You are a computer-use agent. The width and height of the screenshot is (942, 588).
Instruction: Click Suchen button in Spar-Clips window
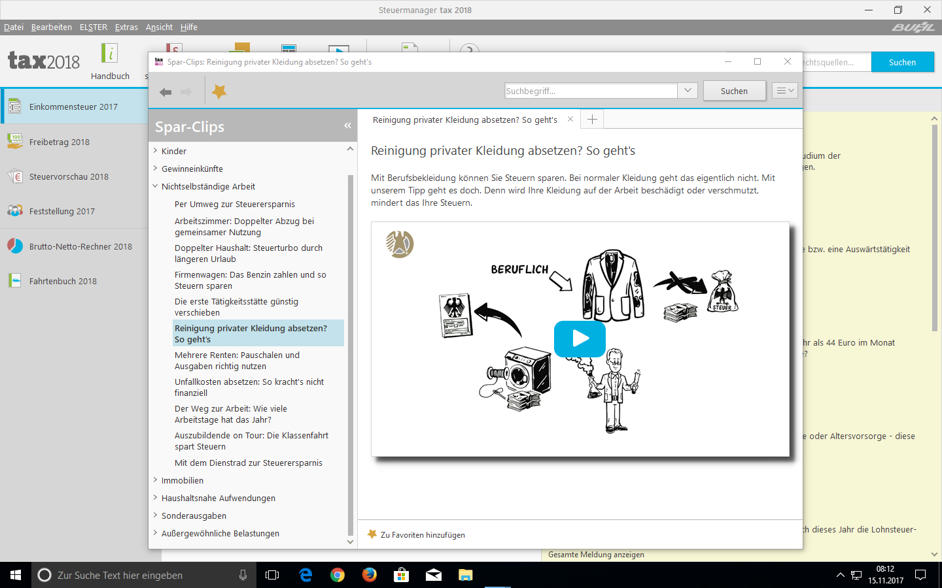(x=734, y=91)
